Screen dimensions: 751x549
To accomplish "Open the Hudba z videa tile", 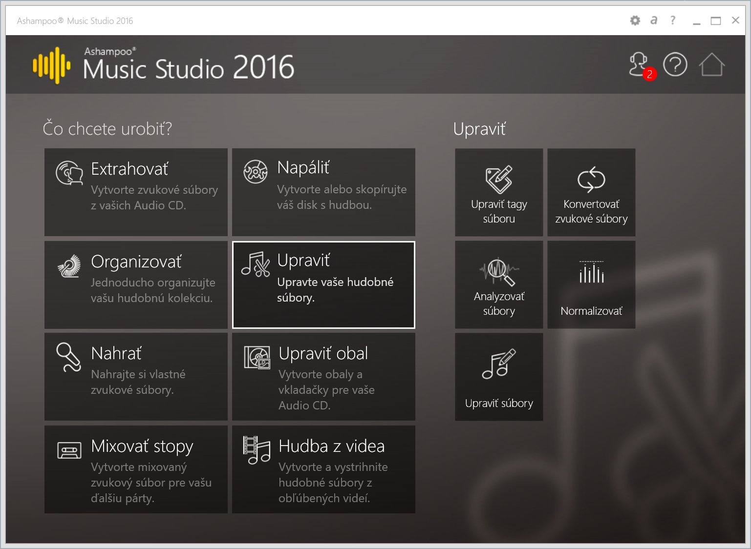I will (x=323, y=469).
